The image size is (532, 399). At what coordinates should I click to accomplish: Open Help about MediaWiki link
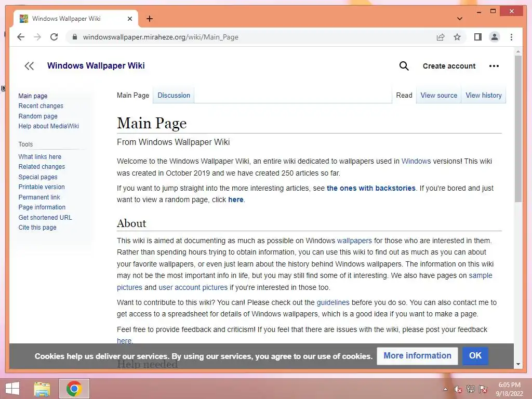coord(48,126)
